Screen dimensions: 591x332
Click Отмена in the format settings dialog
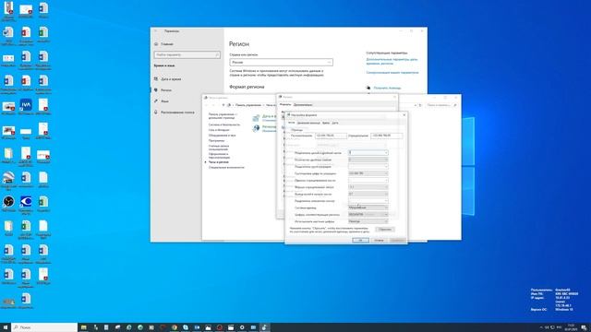click(x=379, y=240)
